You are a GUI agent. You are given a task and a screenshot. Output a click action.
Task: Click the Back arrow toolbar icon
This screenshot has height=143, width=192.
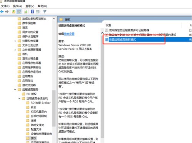tap(2, 12)
